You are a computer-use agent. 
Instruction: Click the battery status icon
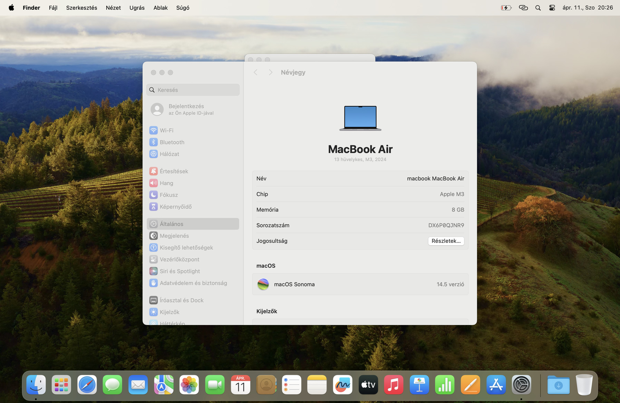click(x=506, y=8)
